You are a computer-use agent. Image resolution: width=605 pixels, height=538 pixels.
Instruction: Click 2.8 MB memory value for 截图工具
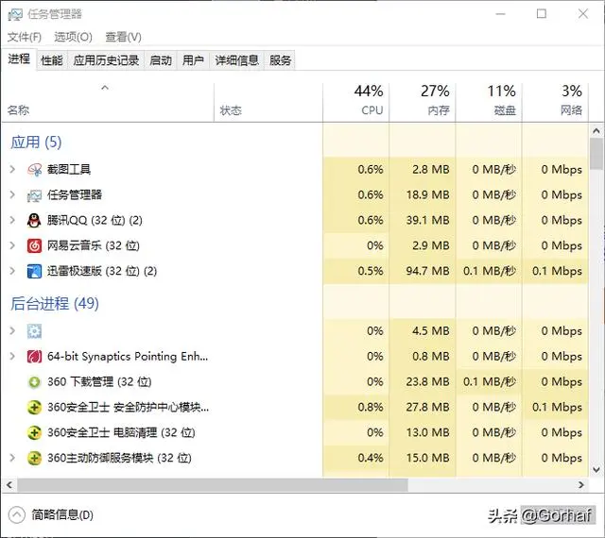[431, 169]
